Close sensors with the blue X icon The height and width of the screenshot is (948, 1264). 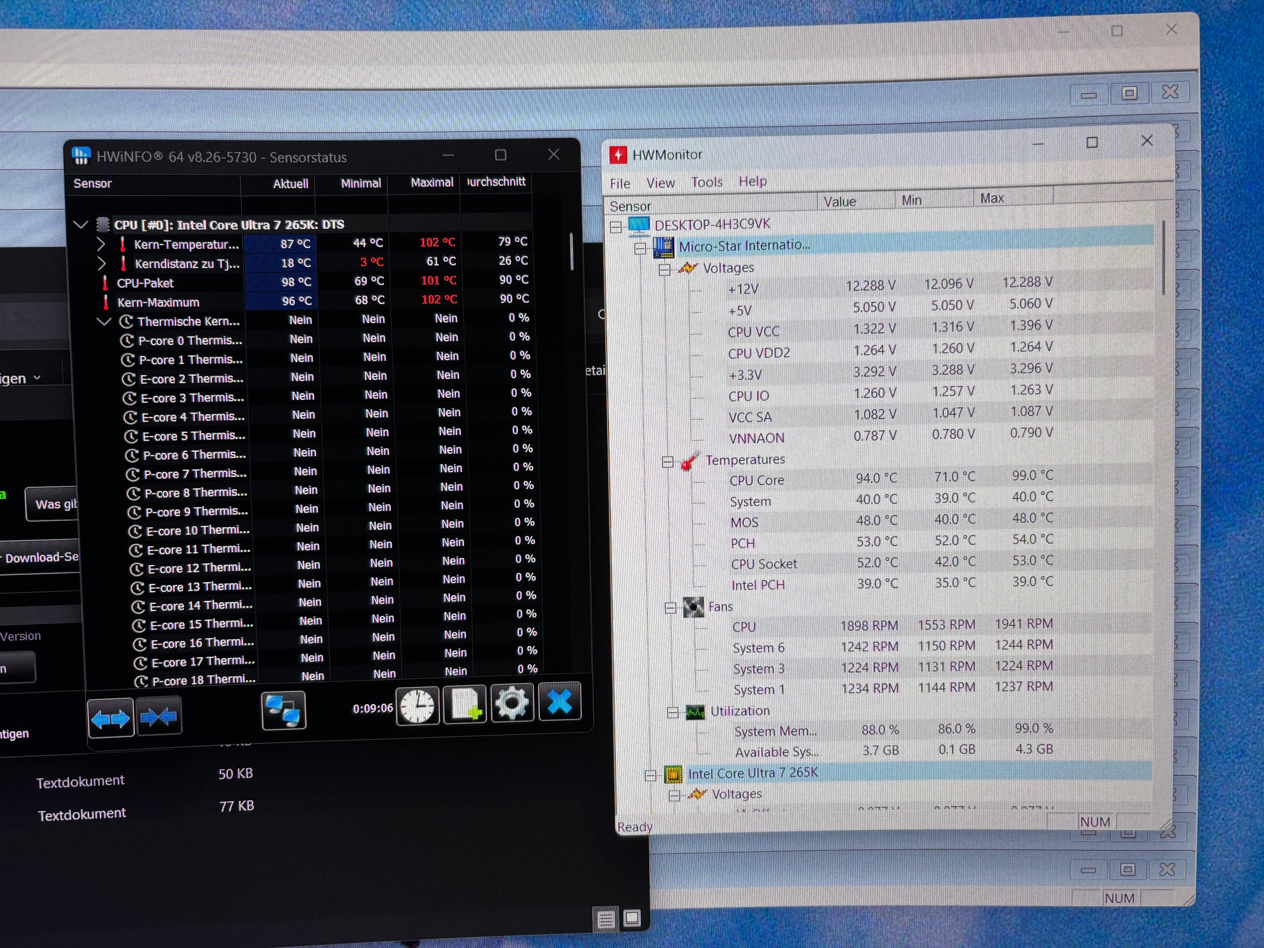(x=559, y=701)
